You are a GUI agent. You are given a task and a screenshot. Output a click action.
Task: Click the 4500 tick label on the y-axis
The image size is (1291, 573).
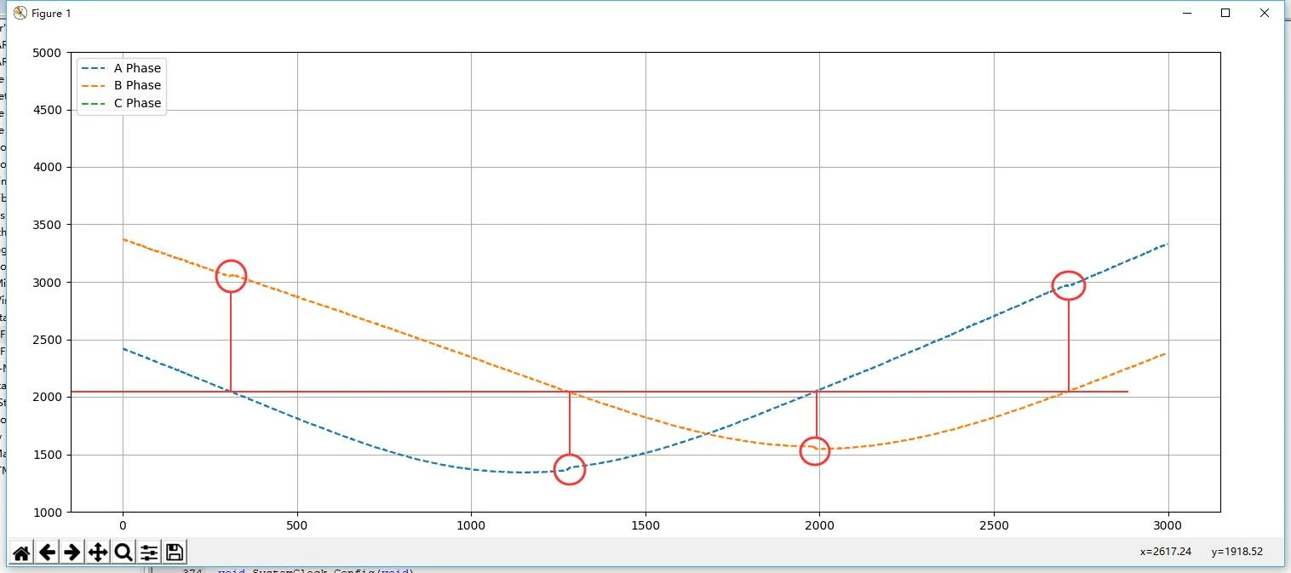tap(47, 110)
